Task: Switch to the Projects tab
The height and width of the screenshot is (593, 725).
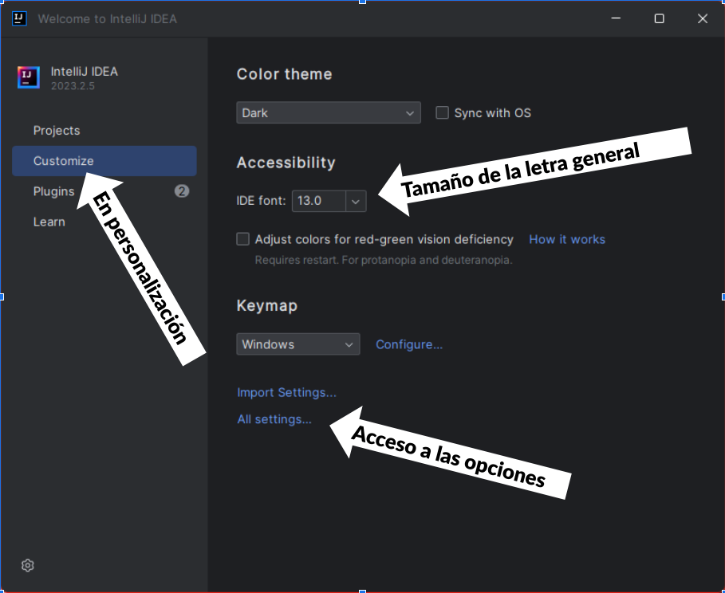Action: click(57, 131)
